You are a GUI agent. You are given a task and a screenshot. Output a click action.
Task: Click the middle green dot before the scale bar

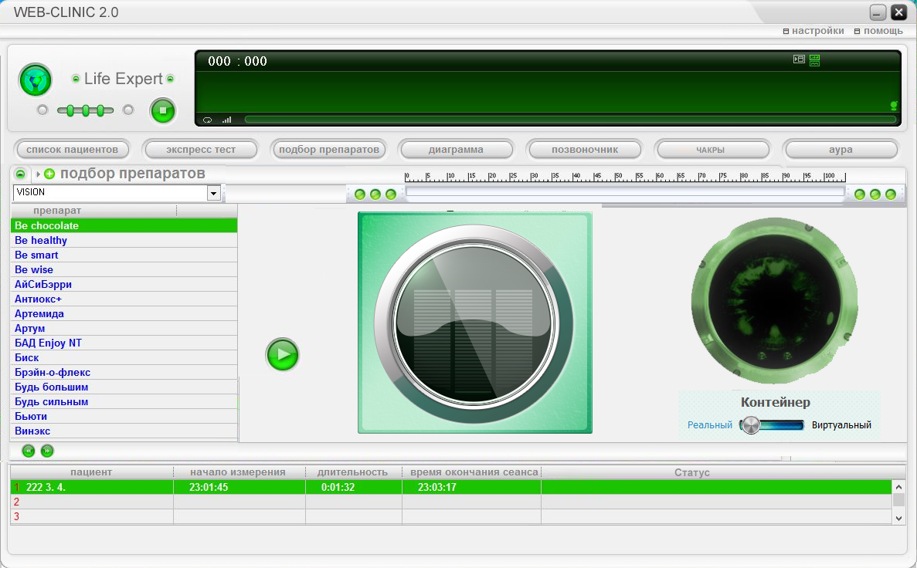coord(375,194)
